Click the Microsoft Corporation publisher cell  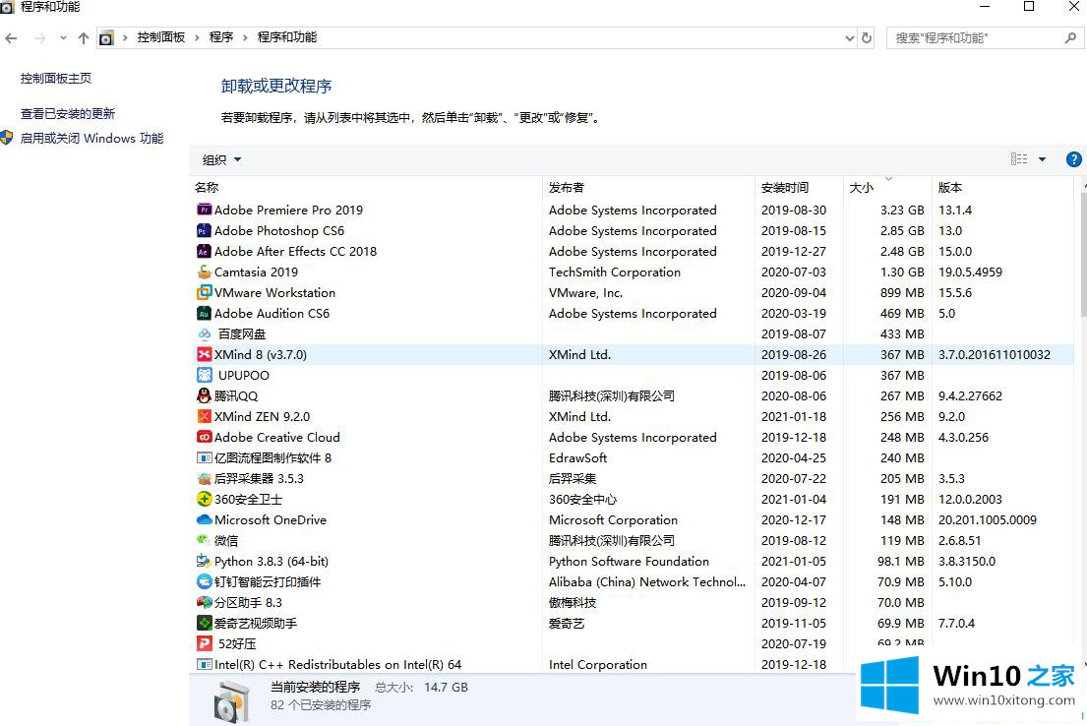(x=614, y=519)
